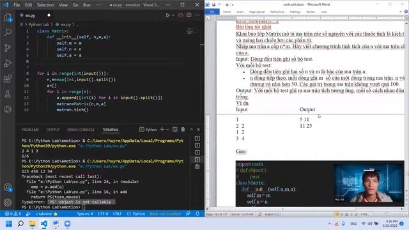Open the Run and Debug view

pos(8,63)
